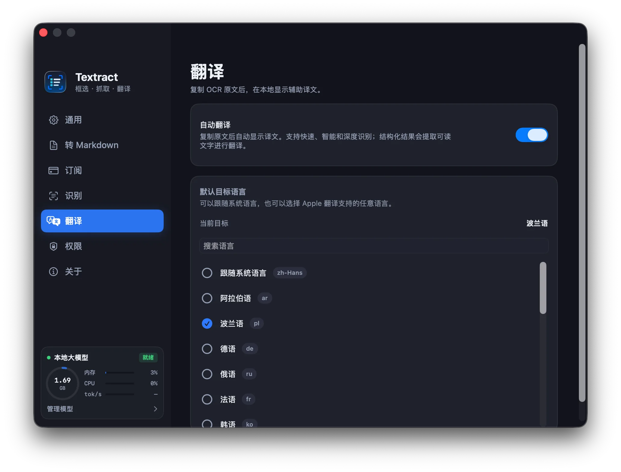Click the Textract app logo icon
The image size is (621, 472).
55,82
